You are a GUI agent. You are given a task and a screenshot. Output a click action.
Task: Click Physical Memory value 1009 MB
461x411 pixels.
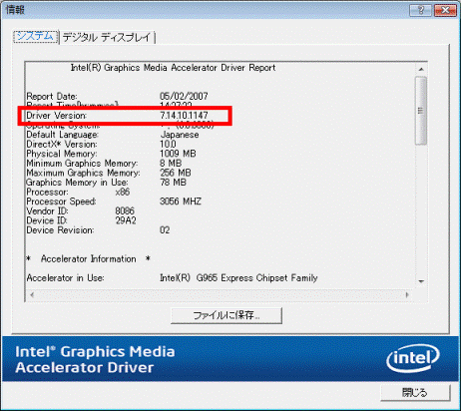tap(178, 154)
